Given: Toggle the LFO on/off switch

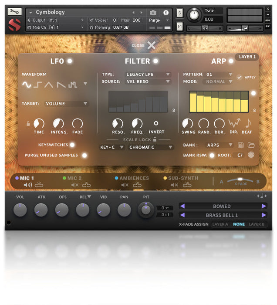Looking at the screenshot, I should pos(70,61).
